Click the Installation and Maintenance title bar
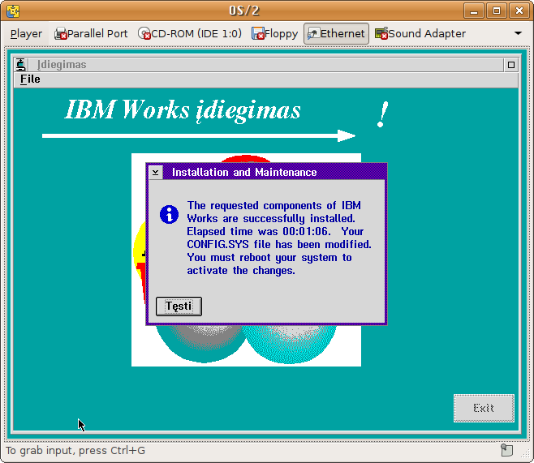Viewport: 534px width, 463px height. (274, 172)
